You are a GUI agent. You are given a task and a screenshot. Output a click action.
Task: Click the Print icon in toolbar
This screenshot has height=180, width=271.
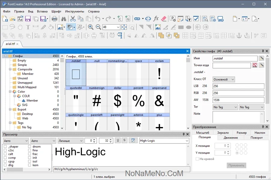pos(54,19)
